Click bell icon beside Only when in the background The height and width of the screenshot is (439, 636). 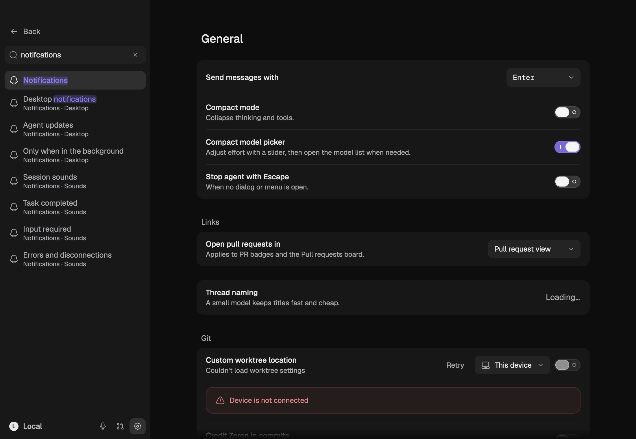click(x=14, y=155)
